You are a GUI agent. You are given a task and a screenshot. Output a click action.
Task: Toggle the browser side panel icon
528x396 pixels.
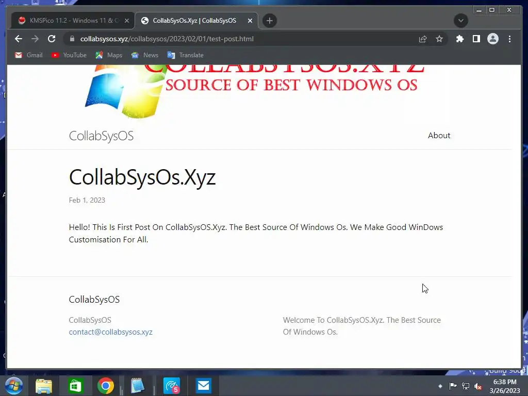476,39
